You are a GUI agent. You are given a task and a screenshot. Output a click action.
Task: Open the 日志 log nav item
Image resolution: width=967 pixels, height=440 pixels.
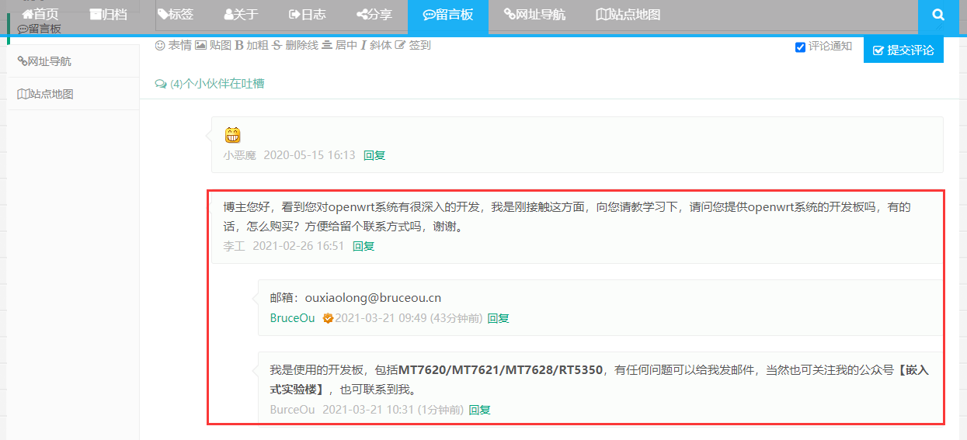pyautogui.click(x=307, y=14)
